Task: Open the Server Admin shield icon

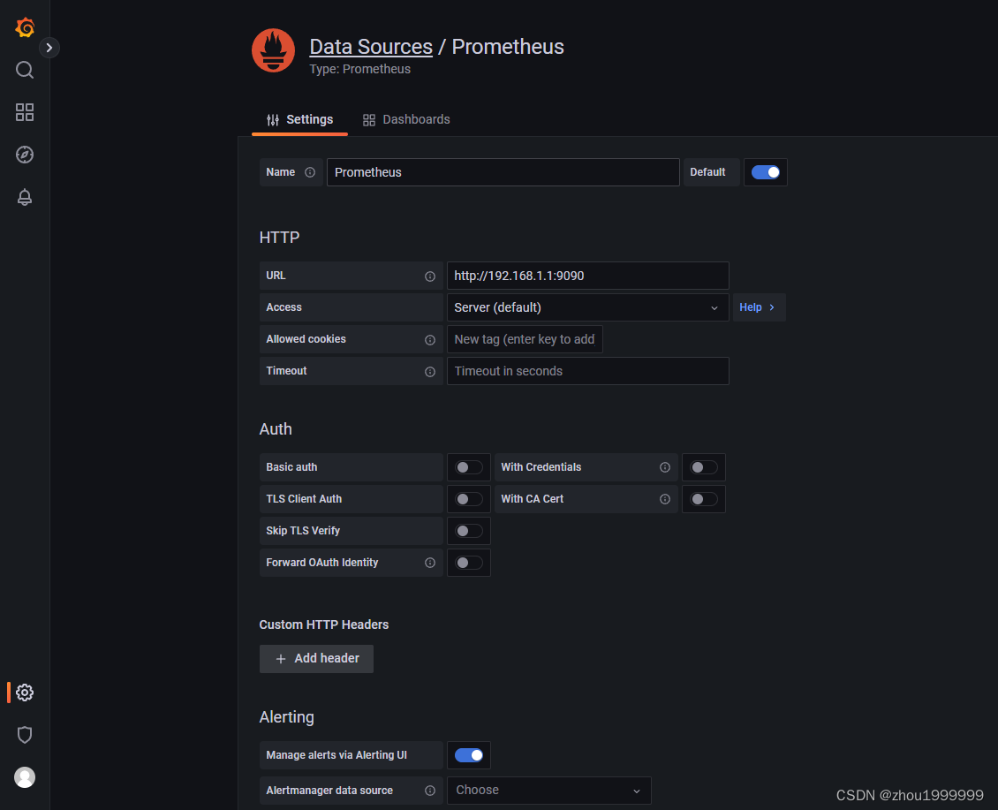Action: pyautogui.click(x=25, y=735)
